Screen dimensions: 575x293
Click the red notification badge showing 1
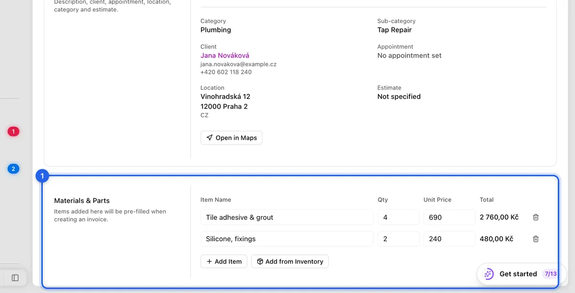click(13, 131)
